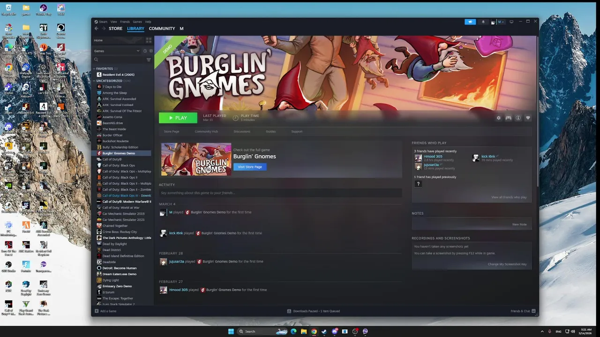Click the library search field
Image resolution: width=600 pixels, height=337 pixels.
click(x=119, y=59)
